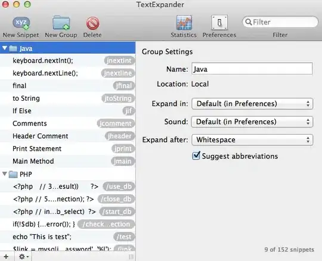The image size is (322, 261).
Task: Create a New Group from the toolbar
Action: pyautogui.click(x=61, y=23)
